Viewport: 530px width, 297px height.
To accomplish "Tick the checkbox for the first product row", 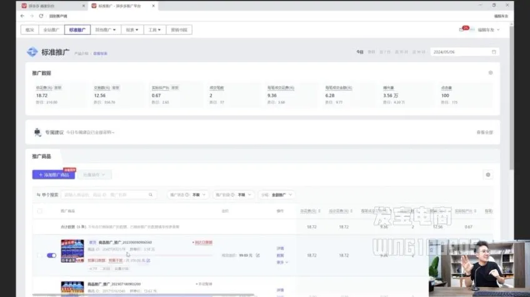I will coord(39,255).
